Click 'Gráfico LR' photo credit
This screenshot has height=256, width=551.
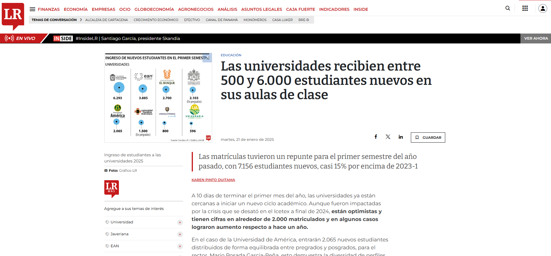pos(128,171)
